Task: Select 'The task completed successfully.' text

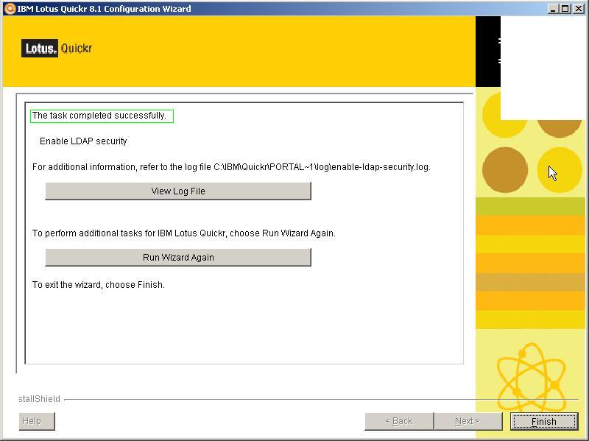Action: point(99,116)
